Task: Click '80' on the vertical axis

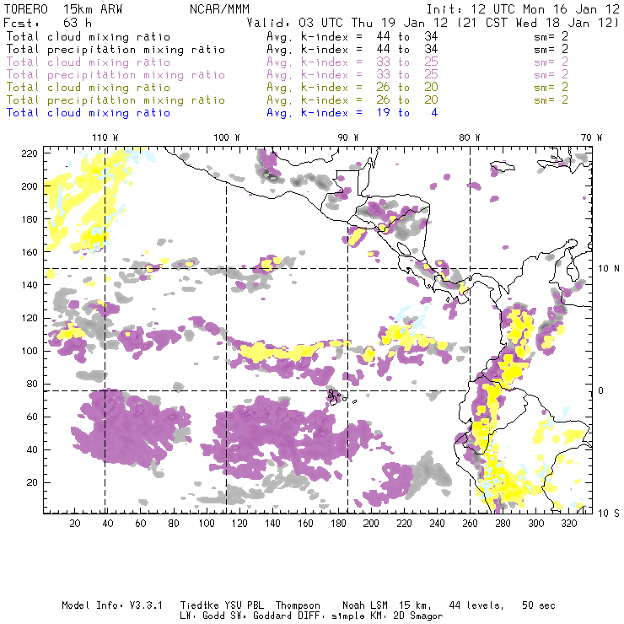Action: [32, 384]
